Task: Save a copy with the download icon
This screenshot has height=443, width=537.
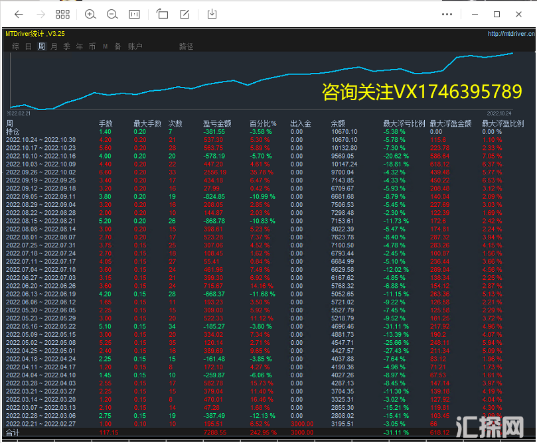Action: (x=212, y=14)
